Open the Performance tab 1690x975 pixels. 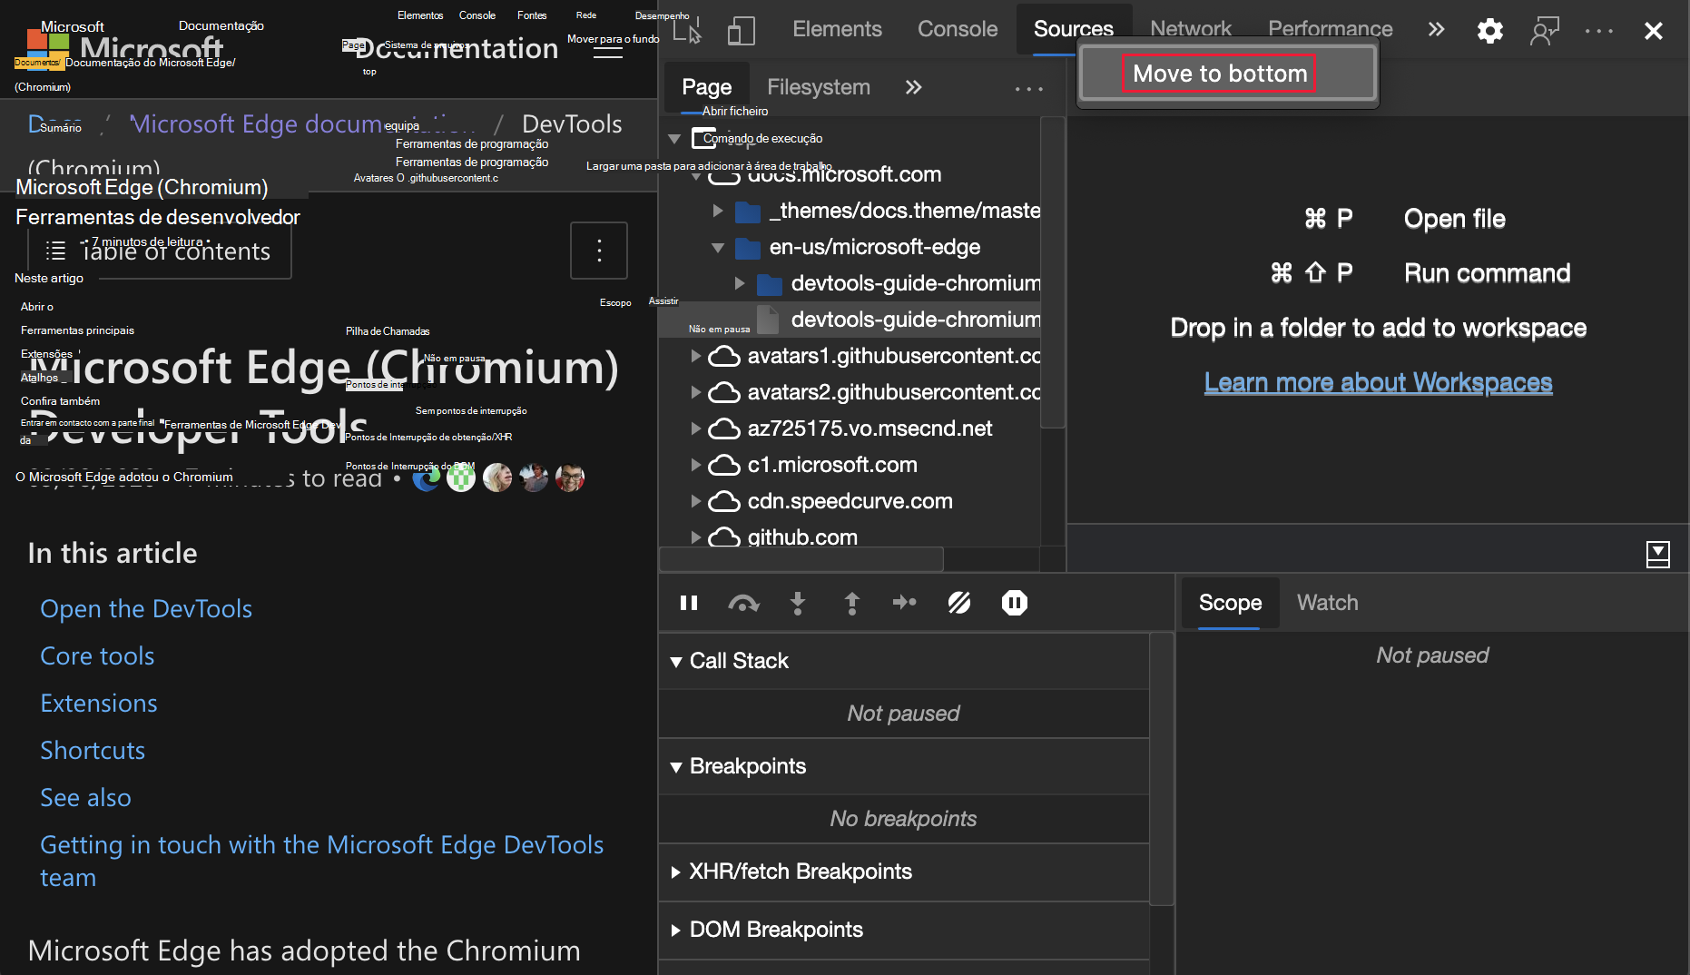1330,29
